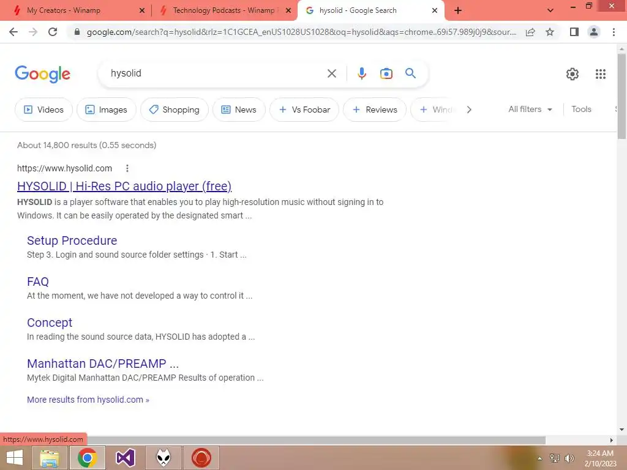This screenshot has width=627, height=470.
Task: Click the URL address bar
Action: pyautogui.click(x=301, y=32)
